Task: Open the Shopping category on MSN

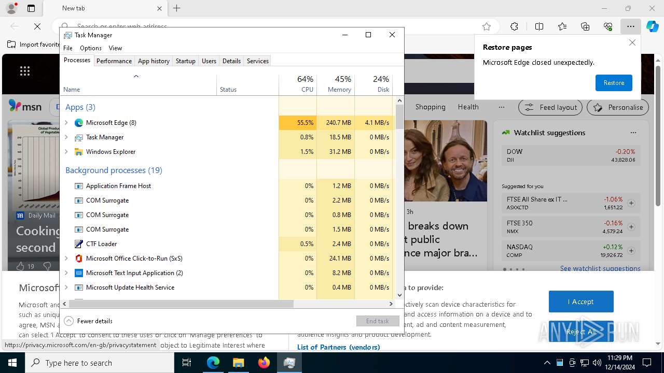Action: pyautogui.click(x=430, y=107)
